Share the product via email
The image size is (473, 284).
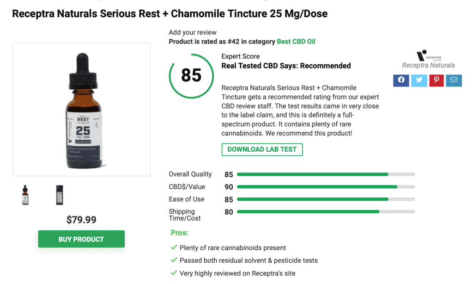click(454, 80)
